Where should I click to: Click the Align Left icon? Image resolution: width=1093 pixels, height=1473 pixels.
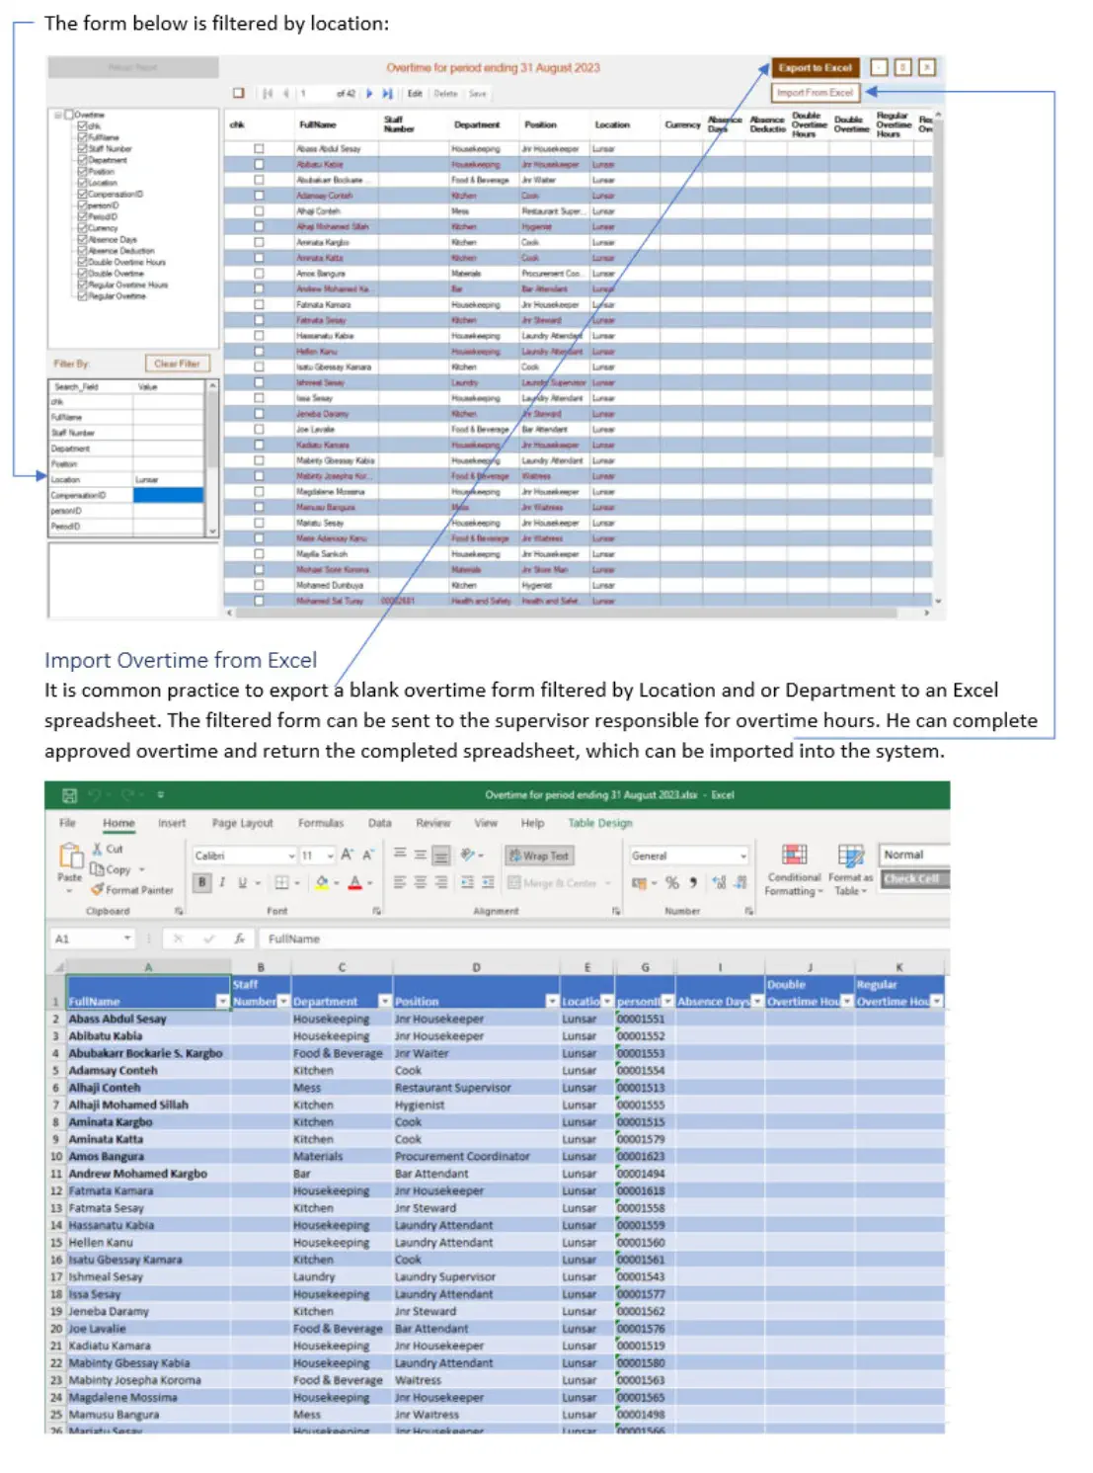point(400,882)
